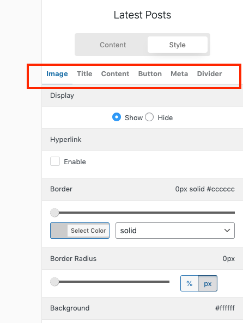The width and height of the screenshot is (243, 323).
Task: Click the dropdown chevron arrow
Action: point(227,231)
